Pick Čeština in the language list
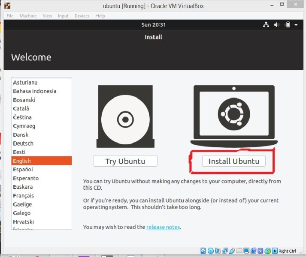This screenshot has width=306, height=257. 42,117
